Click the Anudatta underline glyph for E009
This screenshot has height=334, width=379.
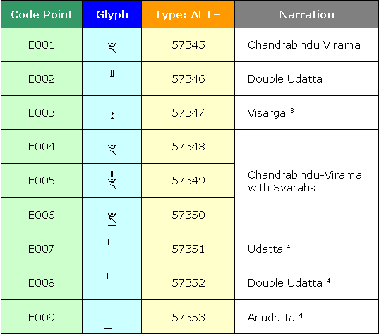[108, 328]
